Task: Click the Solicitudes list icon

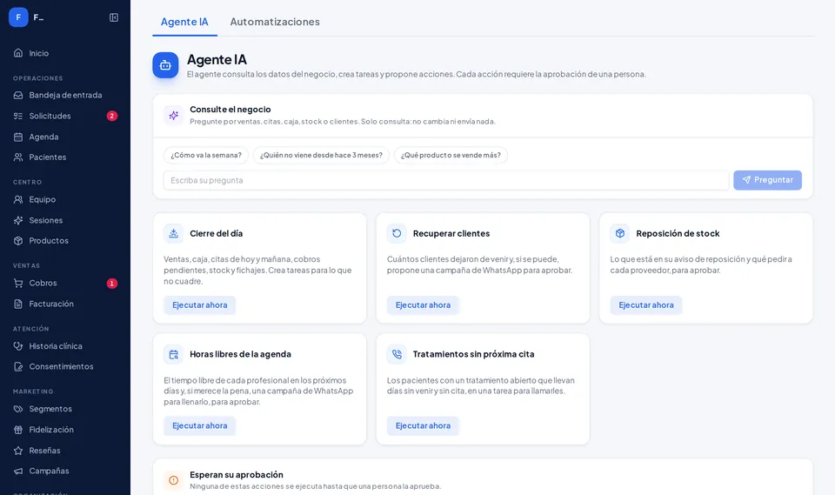Action: tap(18, 116)
